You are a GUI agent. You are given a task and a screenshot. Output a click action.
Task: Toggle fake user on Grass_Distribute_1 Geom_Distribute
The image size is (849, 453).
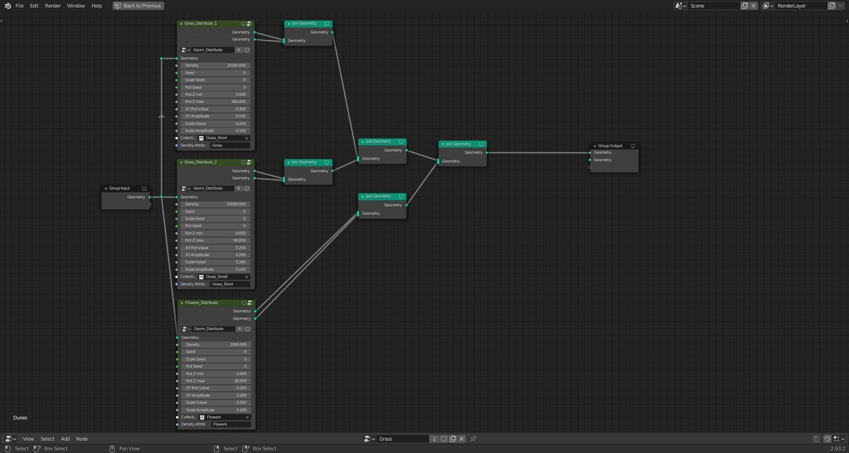tap(247, 50)
